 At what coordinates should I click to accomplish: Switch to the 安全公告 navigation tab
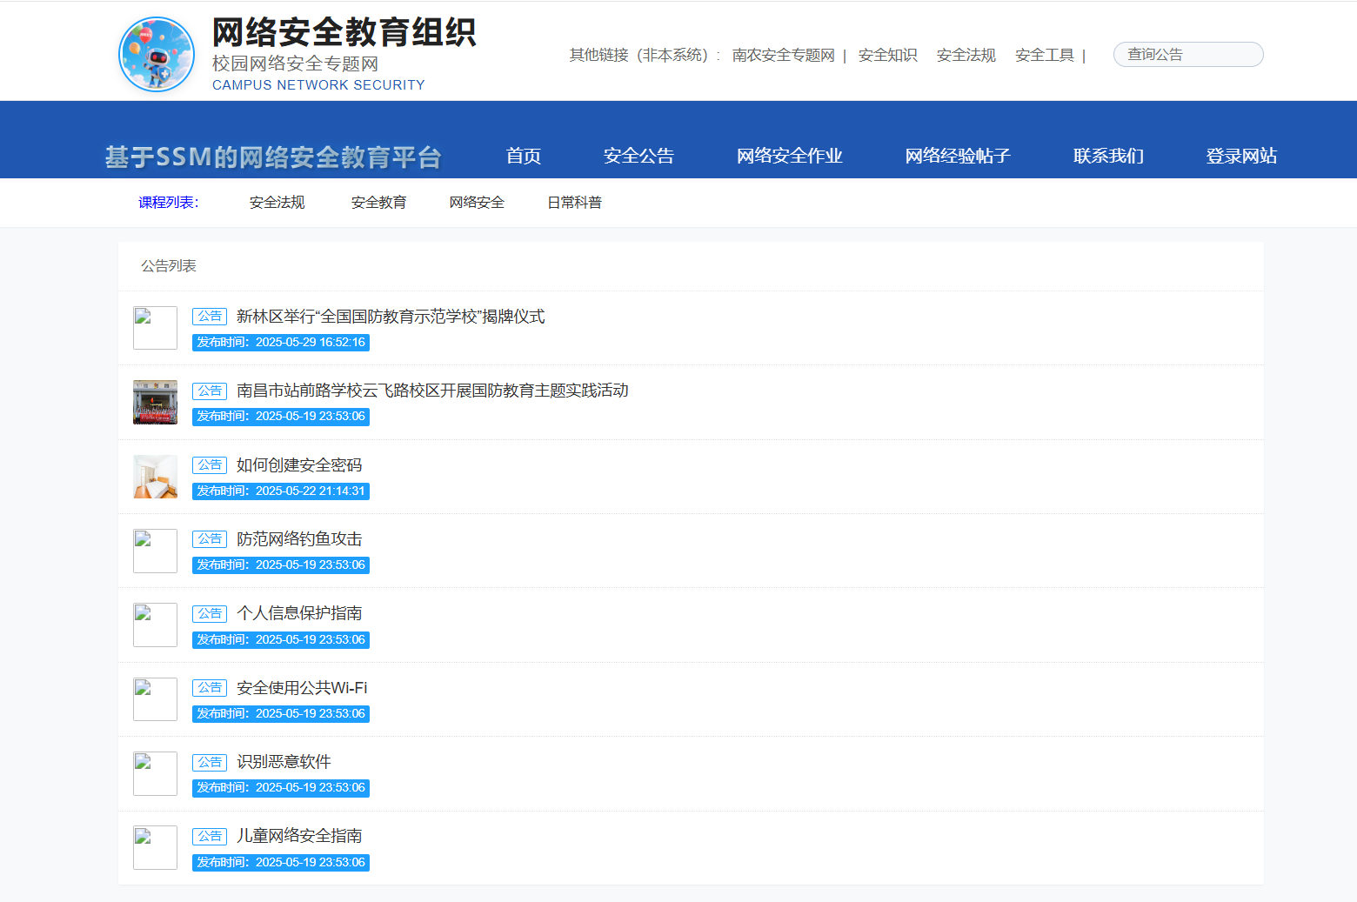[638, 156]
